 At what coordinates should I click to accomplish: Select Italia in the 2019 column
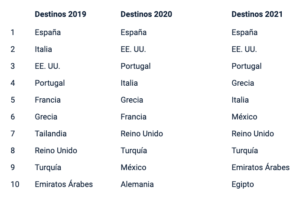(43, 49)
